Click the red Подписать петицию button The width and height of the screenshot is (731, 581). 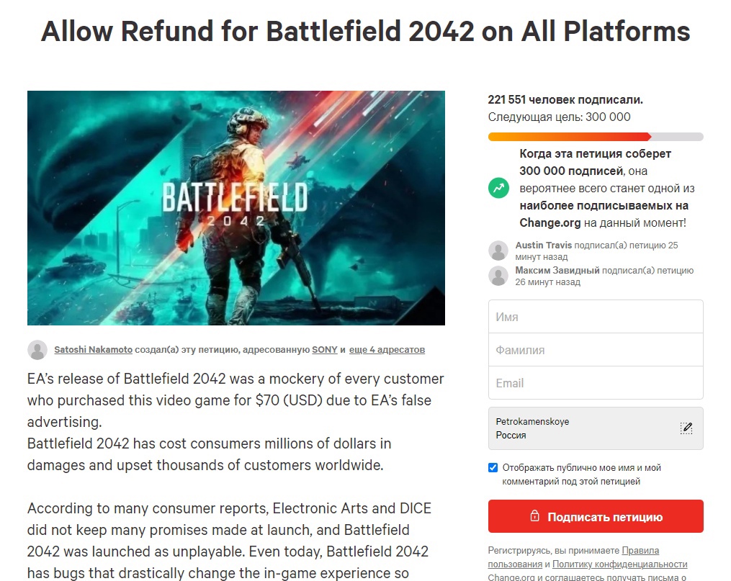pyautogui.click(x=596, y=517)
